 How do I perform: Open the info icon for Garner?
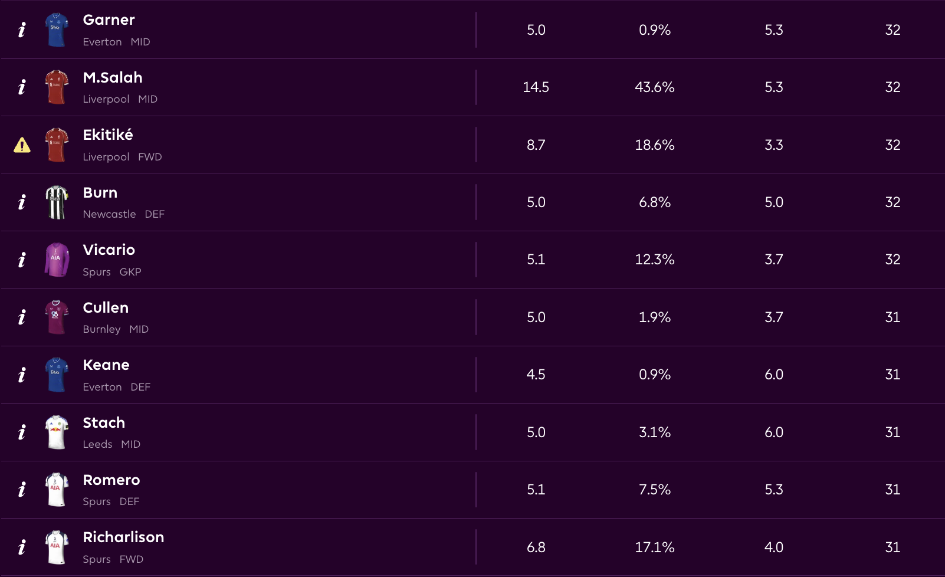(22, 30)
